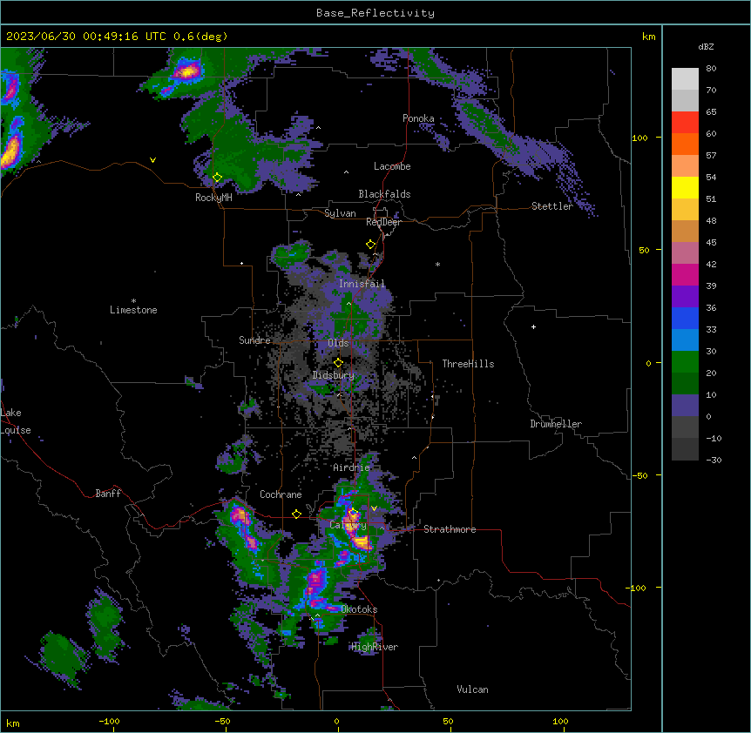Click the HighRiver label

click(375, 647)
